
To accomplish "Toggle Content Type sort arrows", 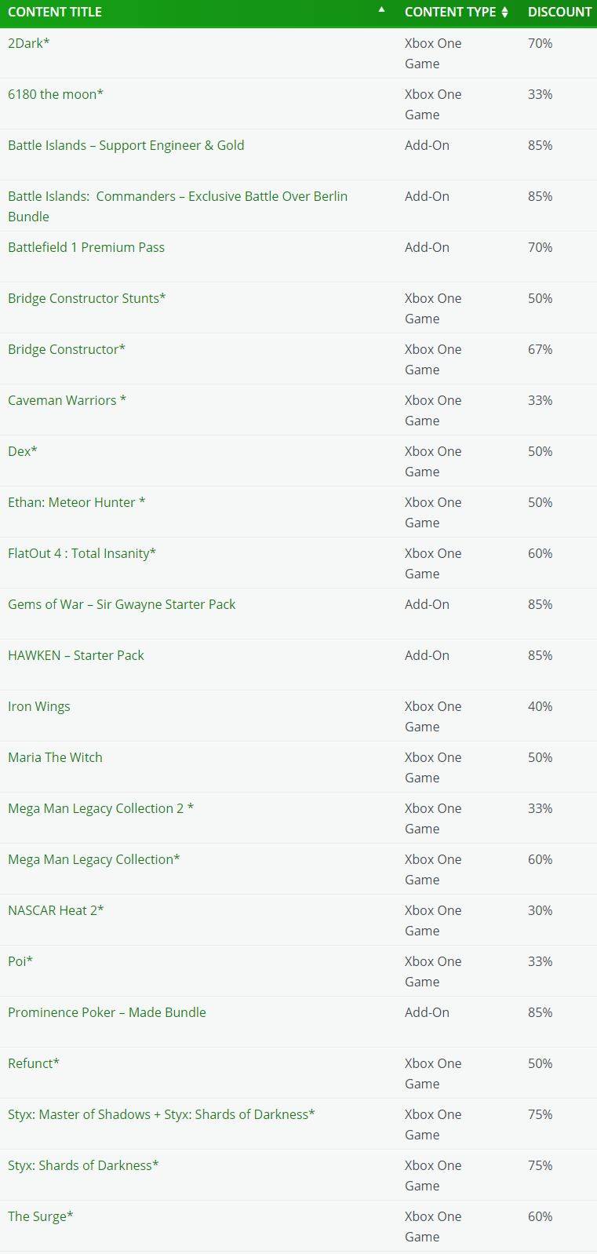I will pos(504,12).
